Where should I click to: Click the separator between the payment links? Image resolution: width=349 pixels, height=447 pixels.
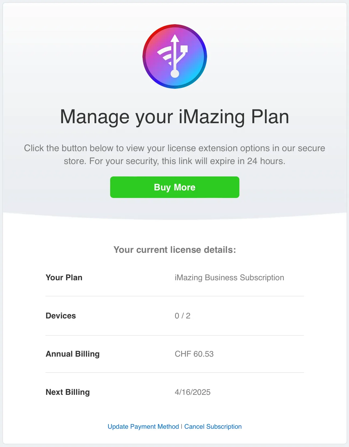[x=181, y=427]
